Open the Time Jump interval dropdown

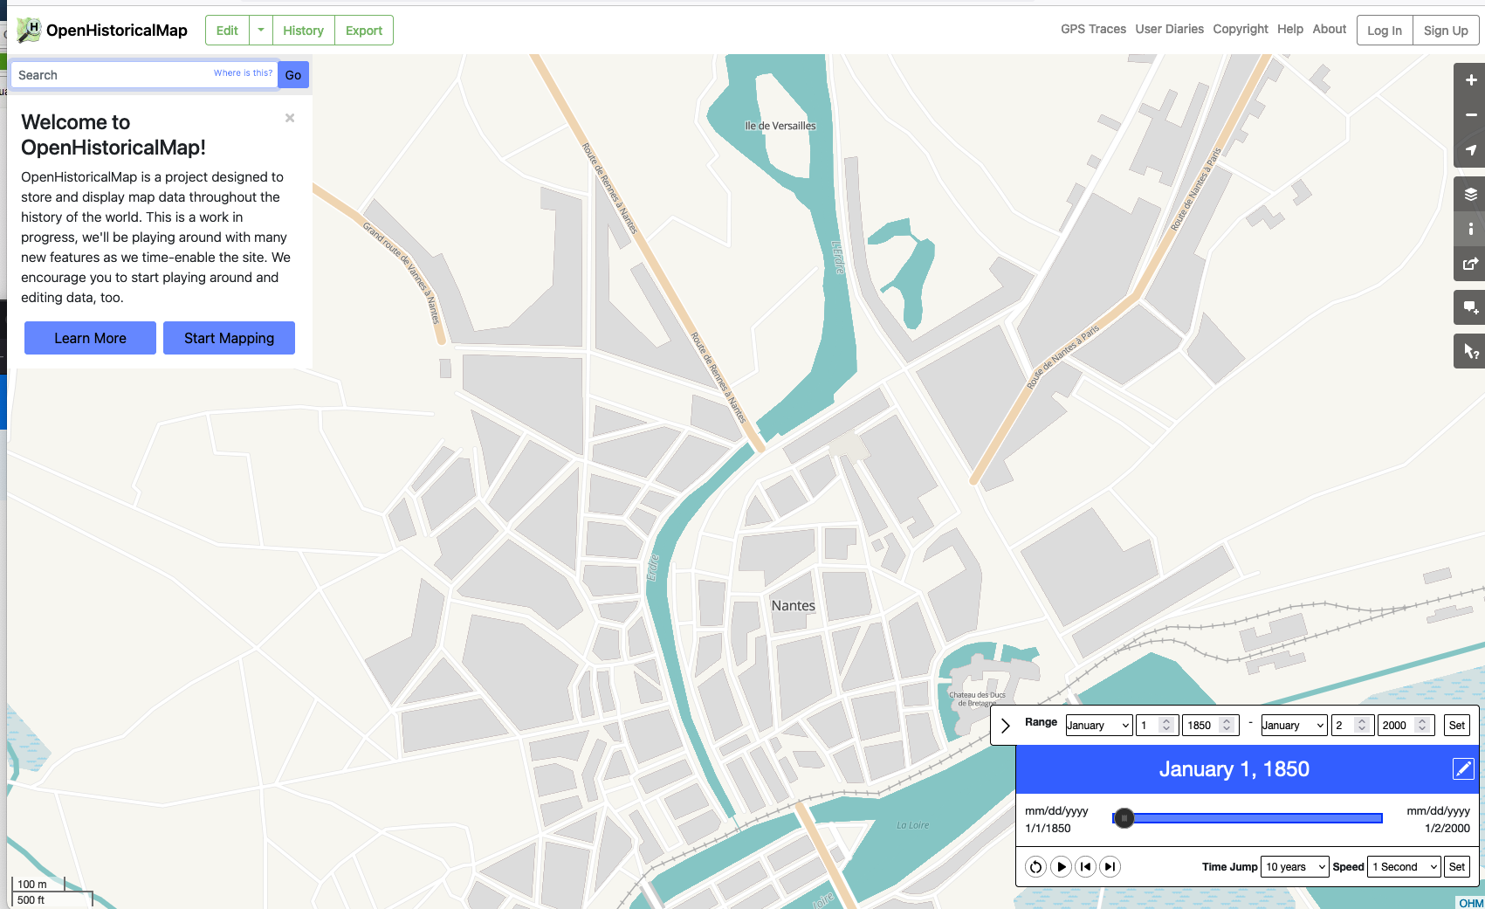[x=1294, y=866]
